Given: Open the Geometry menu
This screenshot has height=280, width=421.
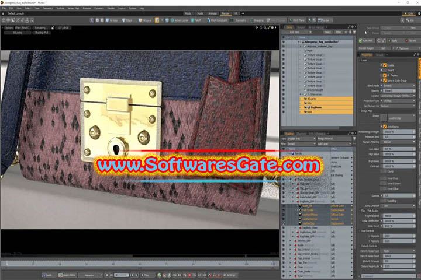Looking at the screenshot, I should pyautogui.click(x=48, y=8).
